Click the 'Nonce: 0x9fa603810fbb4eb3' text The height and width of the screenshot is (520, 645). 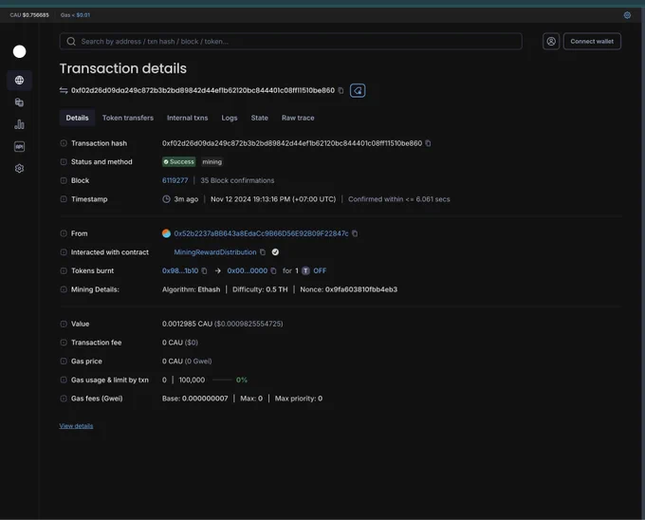pyautogui.click(x=349, y=289)
